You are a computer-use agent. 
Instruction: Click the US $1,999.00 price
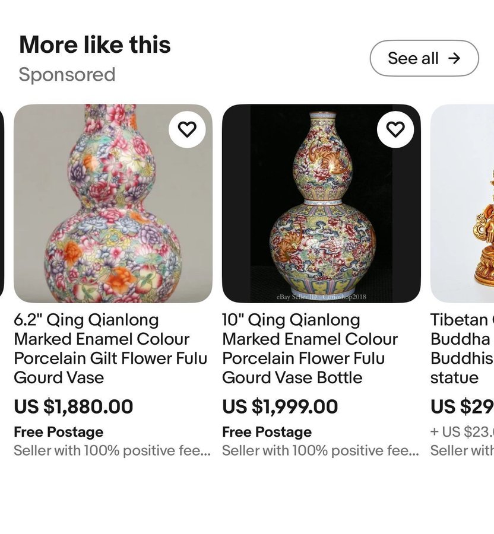280,406
